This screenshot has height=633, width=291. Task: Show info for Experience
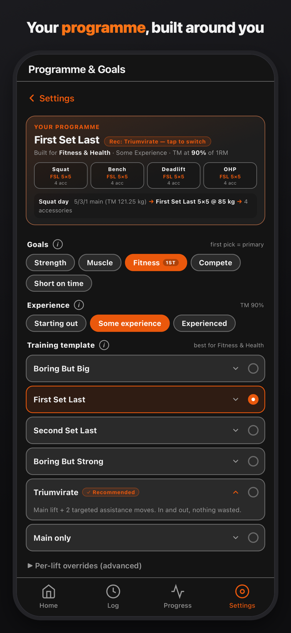point(79,305)
